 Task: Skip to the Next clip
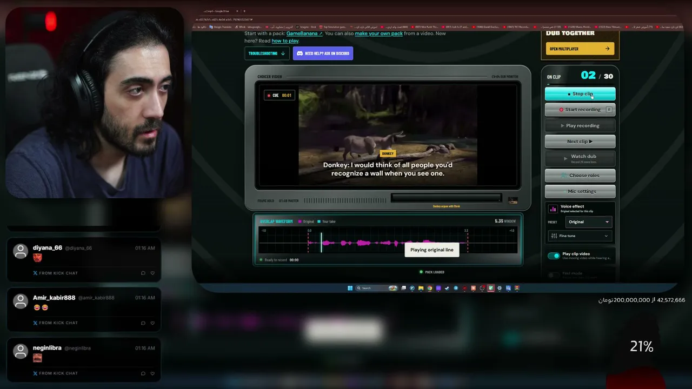pos(580,142)
